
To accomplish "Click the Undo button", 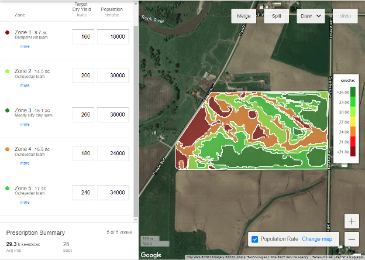I will pyautogui.click(x=345, y=16).
